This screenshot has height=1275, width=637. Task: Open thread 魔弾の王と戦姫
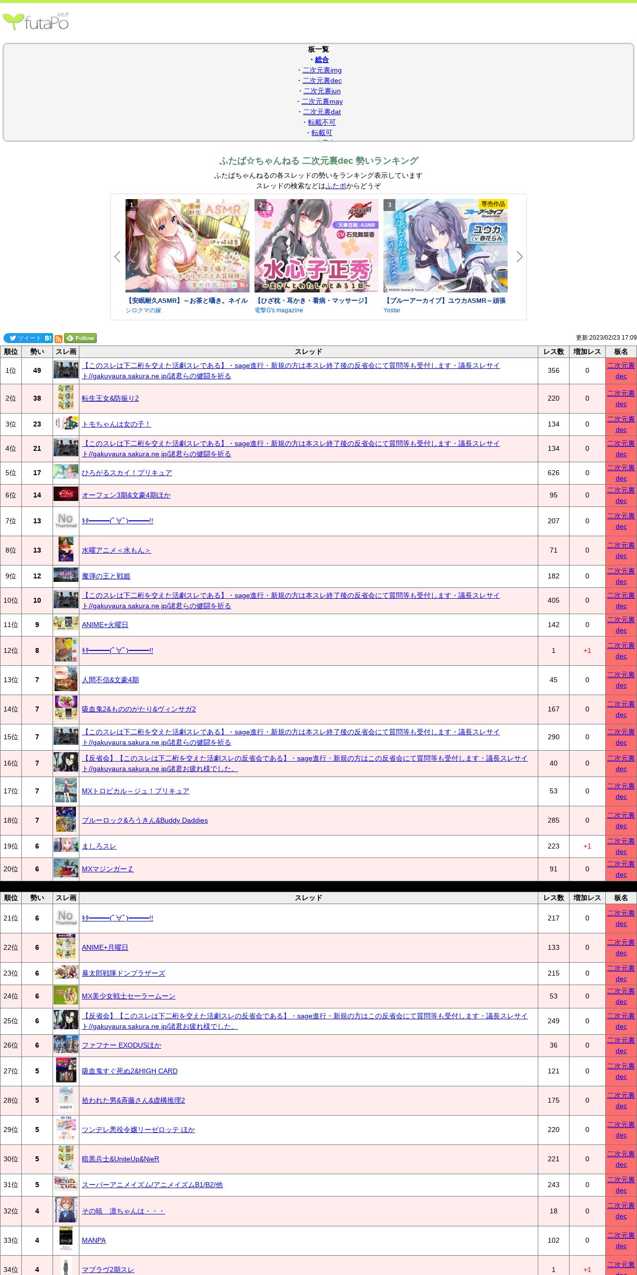(x=106, y=576)
